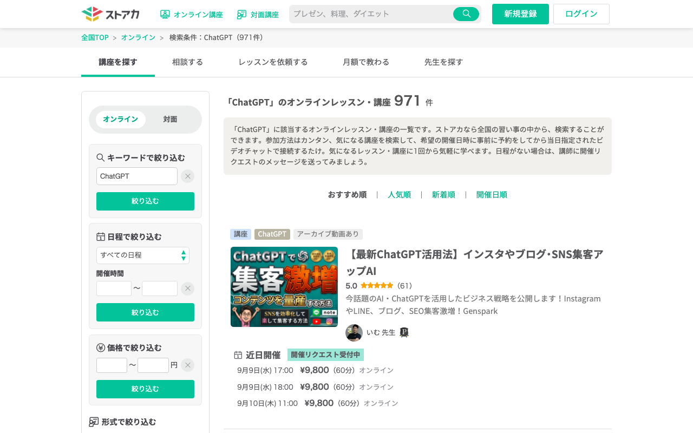Switch to the 月額で教わる tab

[366, 62]
